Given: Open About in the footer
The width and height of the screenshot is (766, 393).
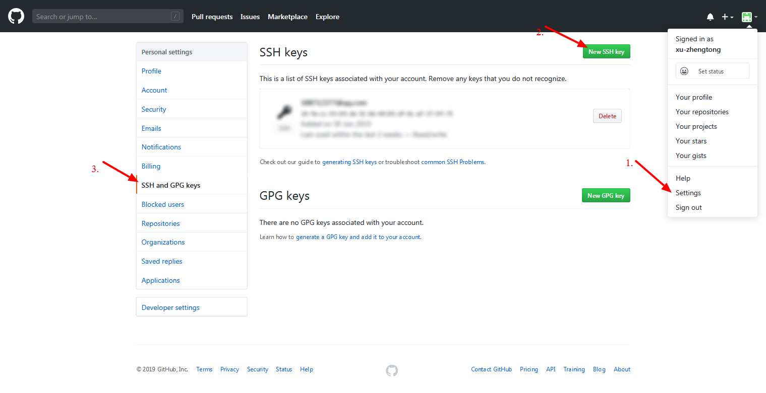Looking at the screenshot, I should pos(622,369).
